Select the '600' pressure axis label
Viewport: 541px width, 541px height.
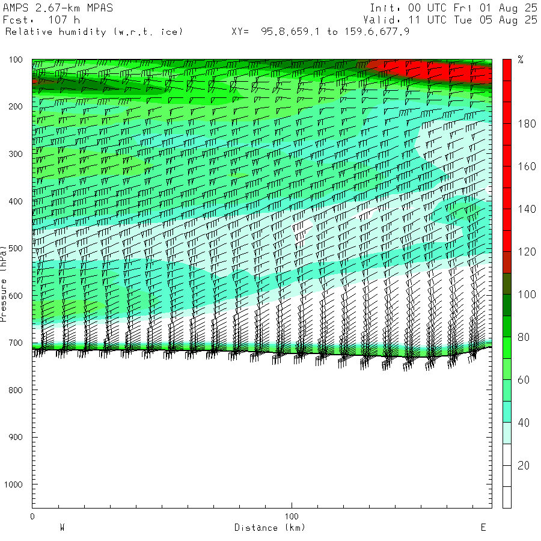16,296
